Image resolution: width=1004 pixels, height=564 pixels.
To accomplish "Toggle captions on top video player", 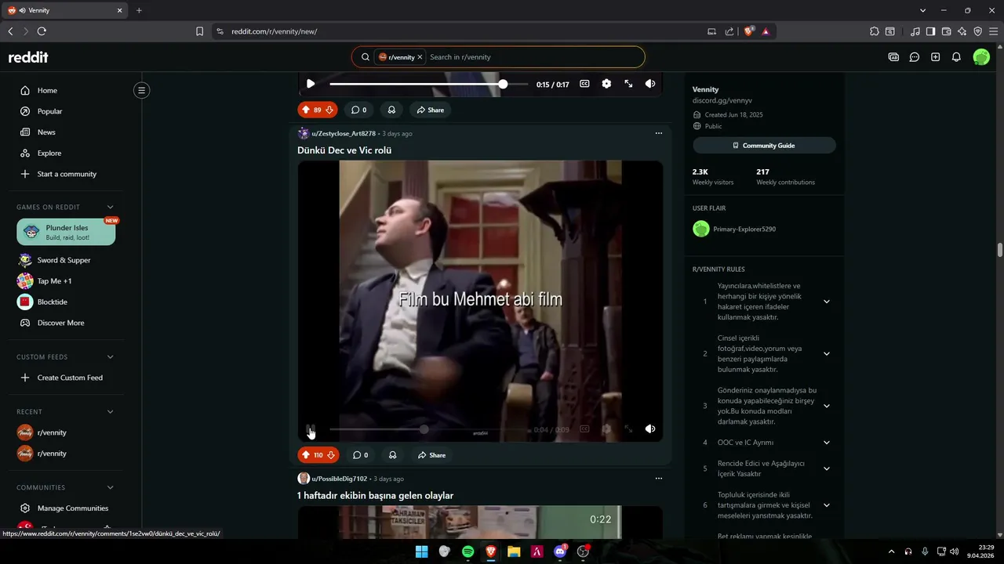I will pyautogui.click(x=584, y=84).
